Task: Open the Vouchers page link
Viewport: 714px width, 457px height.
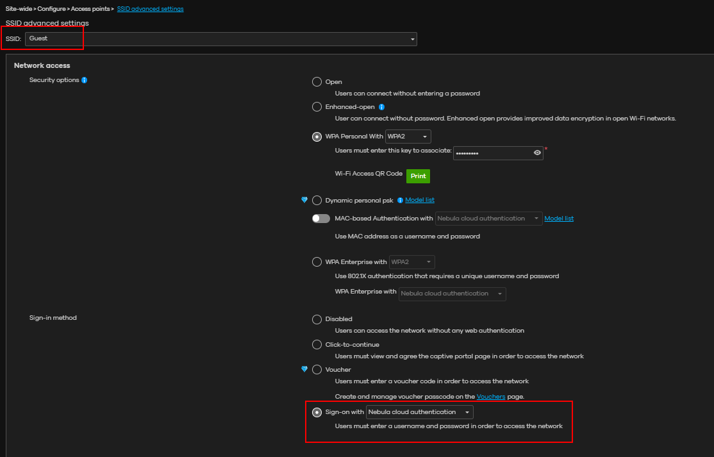Action: coord(490,397)
